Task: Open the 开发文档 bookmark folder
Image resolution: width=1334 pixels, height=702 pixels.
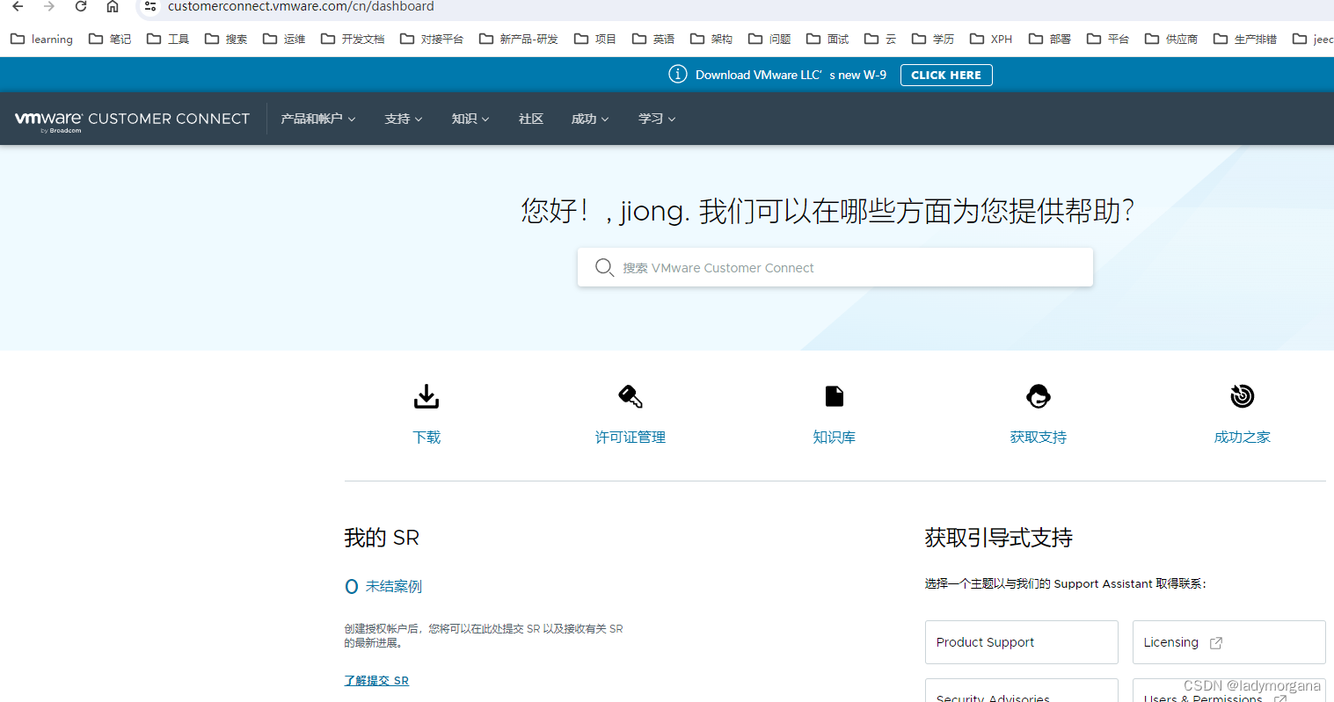Action: pos(353,39)
